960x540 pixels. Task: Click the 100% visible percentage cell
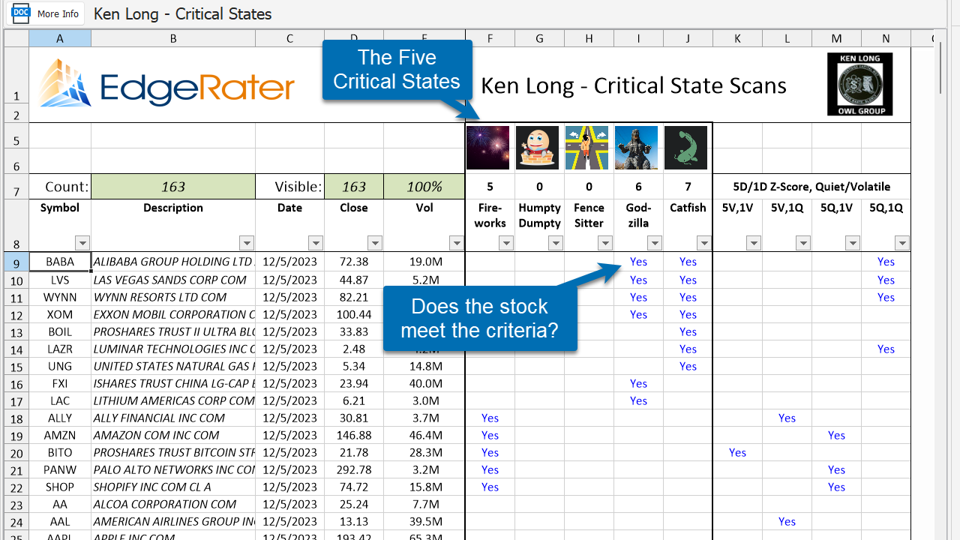point(424,187)
